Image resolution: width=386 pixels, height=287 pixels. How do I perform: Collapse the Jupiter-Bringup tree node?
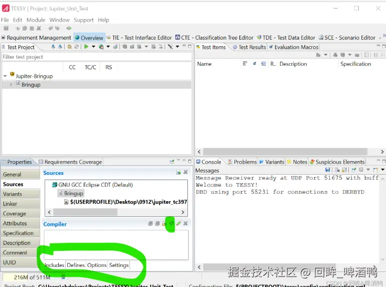(5, 76)
